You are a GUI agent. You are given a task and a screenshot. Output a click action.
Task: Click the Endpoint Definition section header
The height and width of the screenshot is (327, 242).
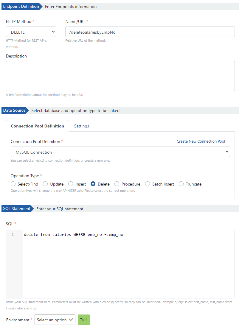point(21,6)
